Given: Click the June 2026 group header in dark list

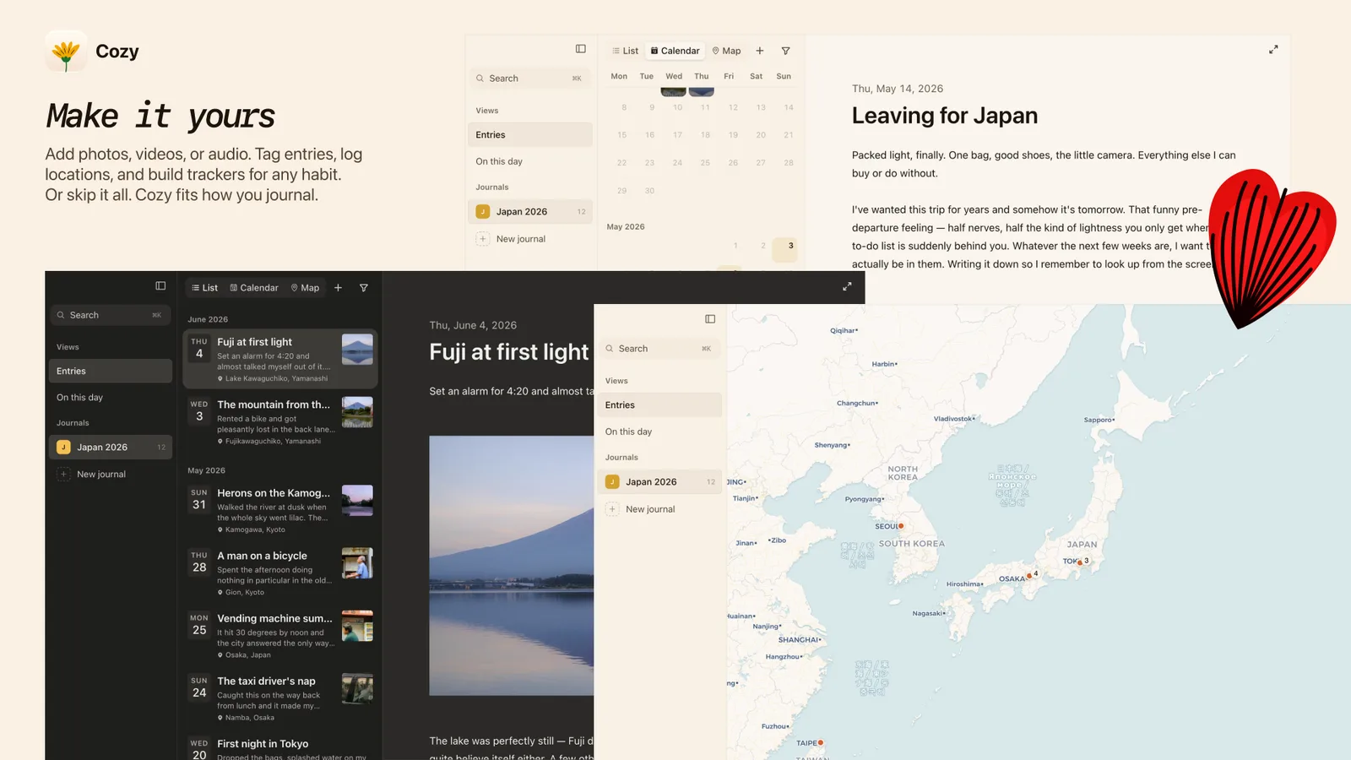Looking at the screenshot, I should 208,320.
